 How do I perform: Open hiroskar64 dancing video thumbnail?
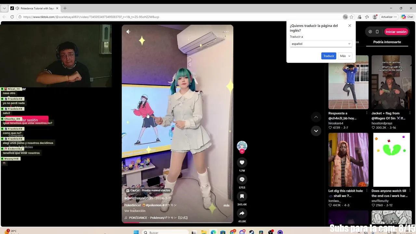pyautogui.click(x=348, y=82)
